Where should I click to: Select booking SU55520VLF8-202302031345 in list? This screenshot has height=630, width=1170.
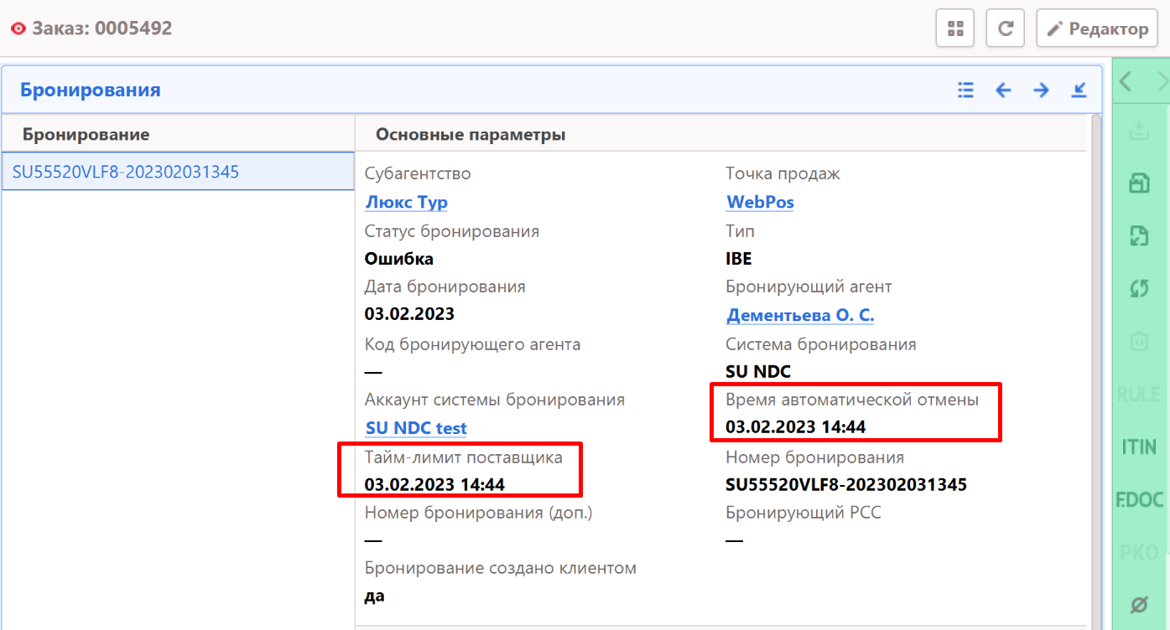(x=126, y=172)
